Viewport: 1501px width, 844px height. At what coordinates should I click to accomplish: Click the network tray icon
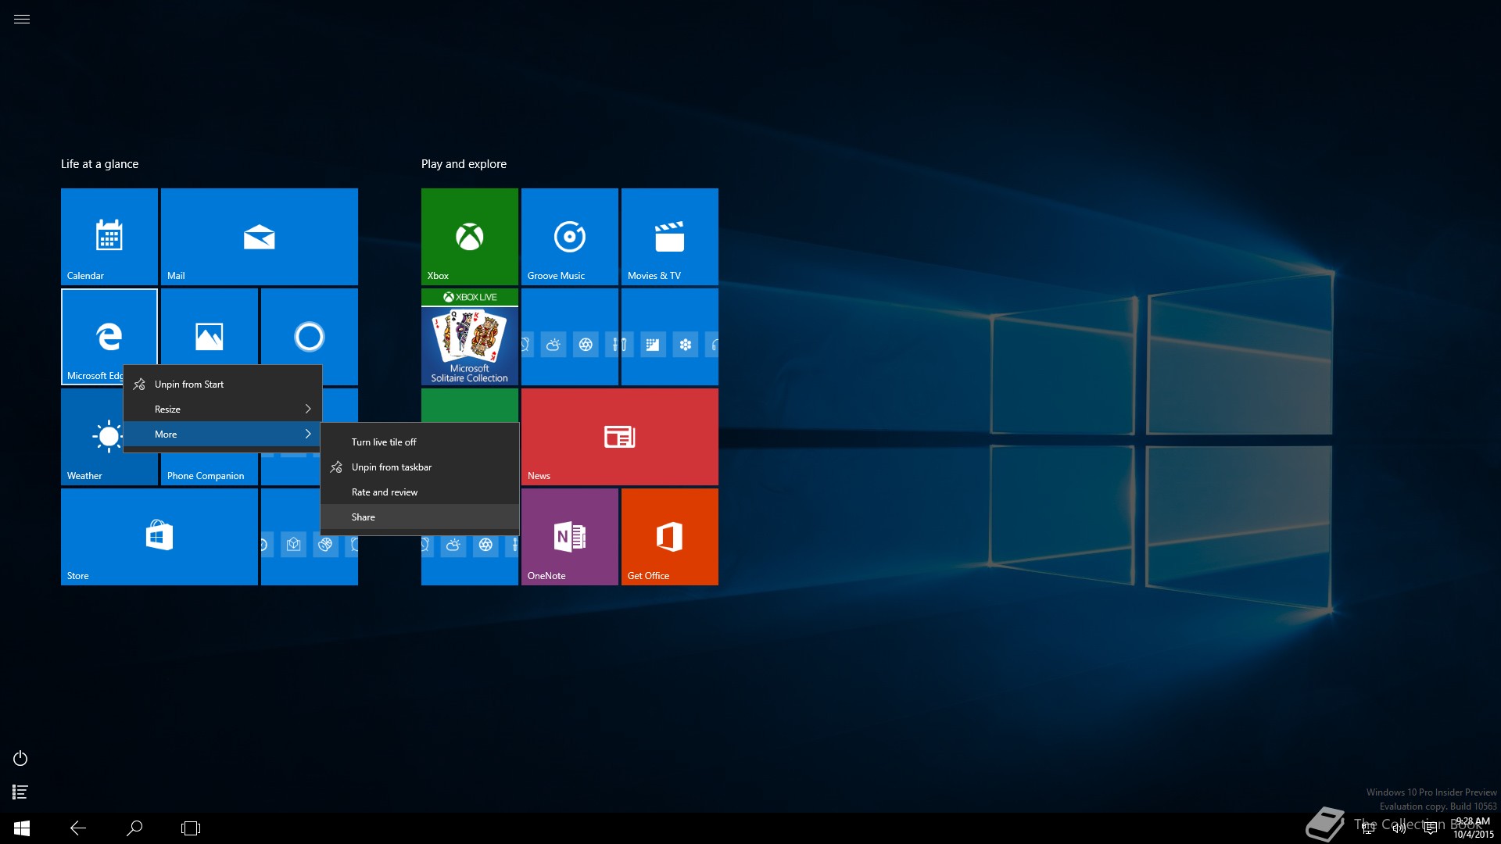tap(1368, 828)
